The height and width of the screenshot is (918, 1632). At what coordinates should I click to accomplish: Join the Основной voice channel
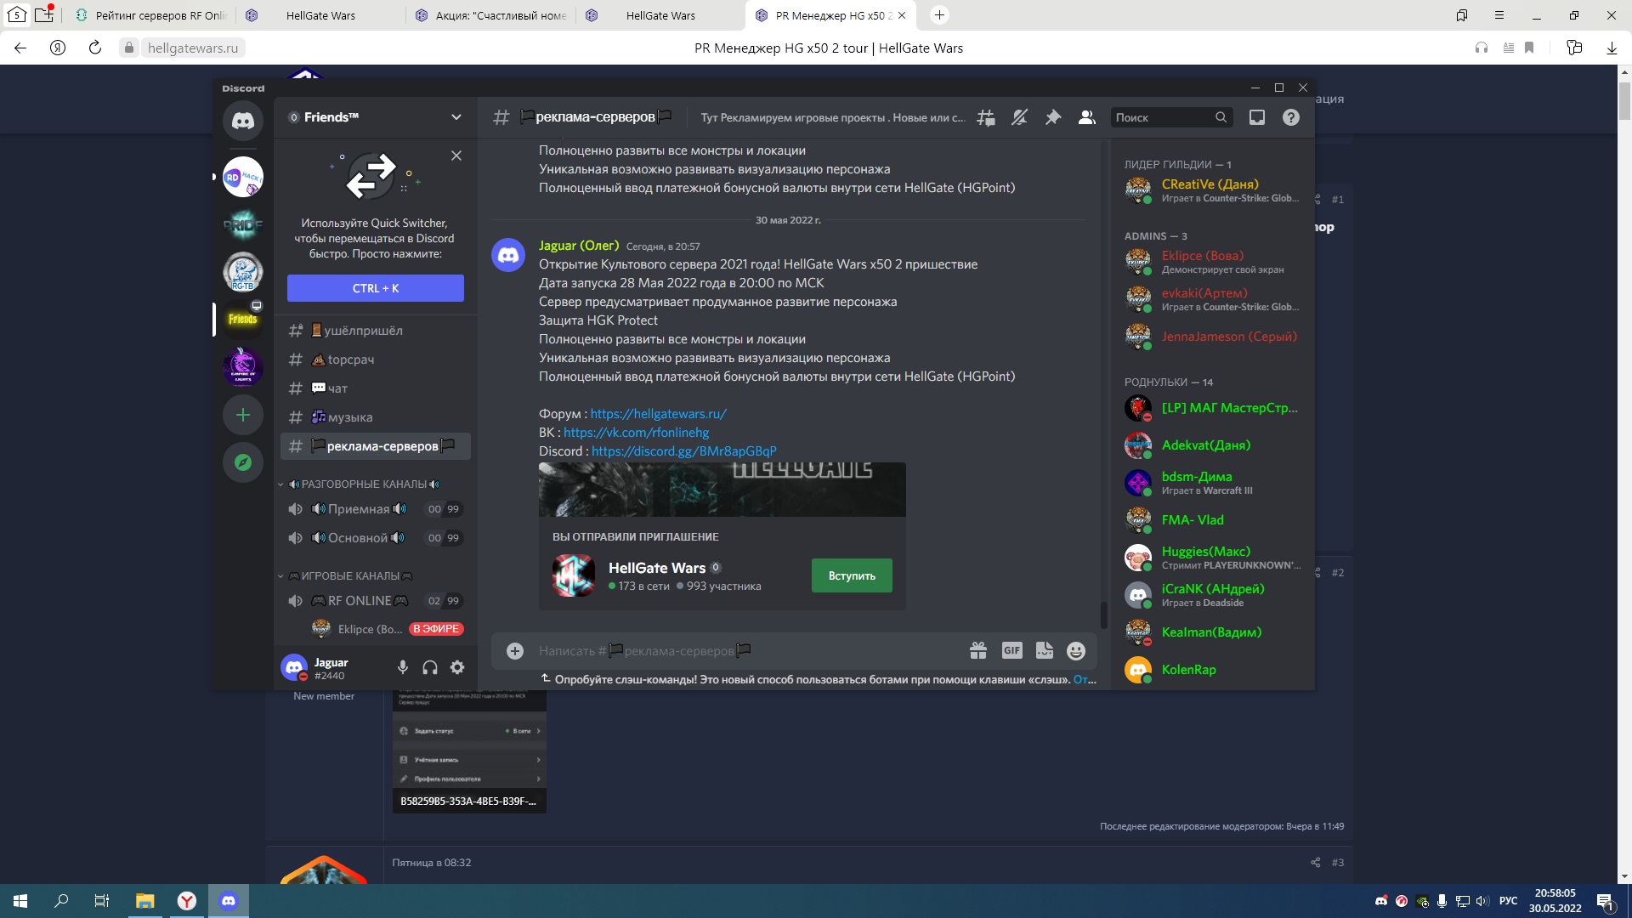pyautogui.click(x=376, y=538)
